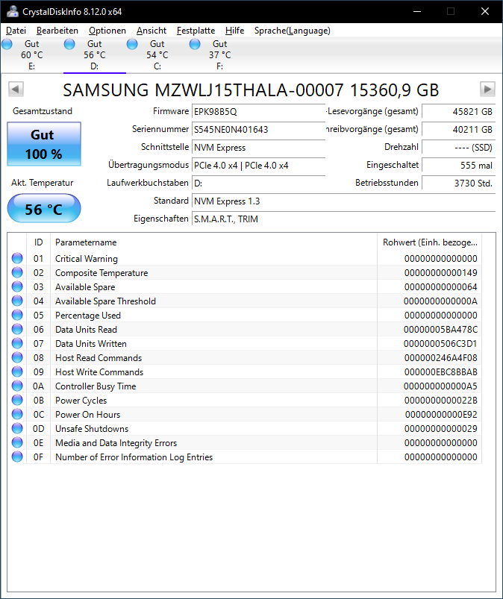Viewport: 503px width, 599px height.
Task: Click the Firmware field EPK98B5Q
Action: [x=258, y=112]
